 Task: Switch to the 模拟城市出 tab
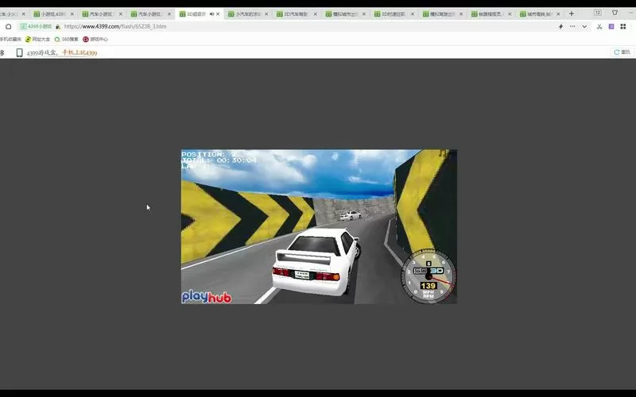[x=344, y=13]
